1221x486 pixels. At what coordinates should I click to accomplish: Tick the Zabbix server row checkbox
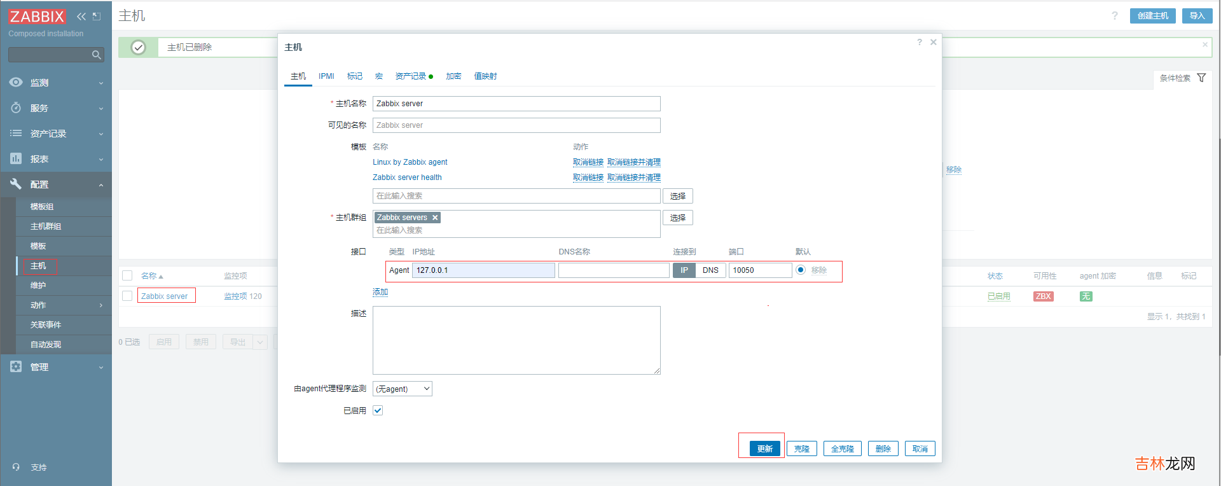[x=127, y=296]
